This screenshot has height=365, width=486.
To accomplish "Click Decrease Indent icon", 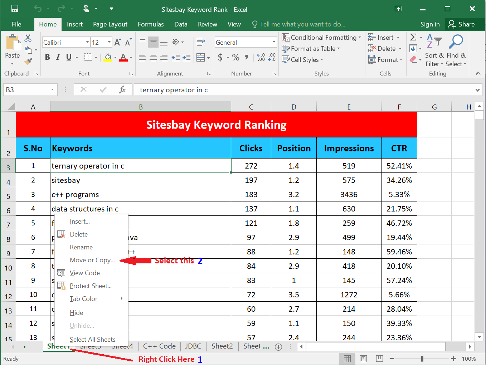I will [x=176, y=57].
